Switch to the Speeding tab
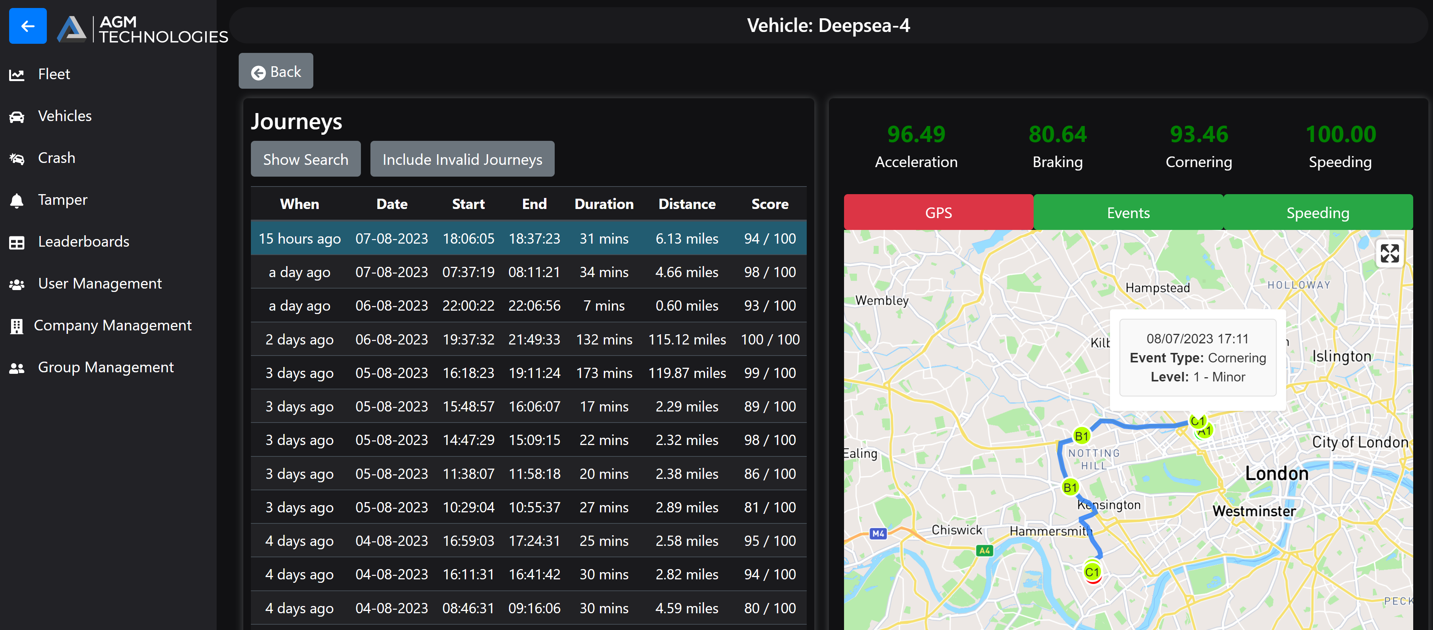The width and height of the screenshot is (1433, 630). [1317, 213]
